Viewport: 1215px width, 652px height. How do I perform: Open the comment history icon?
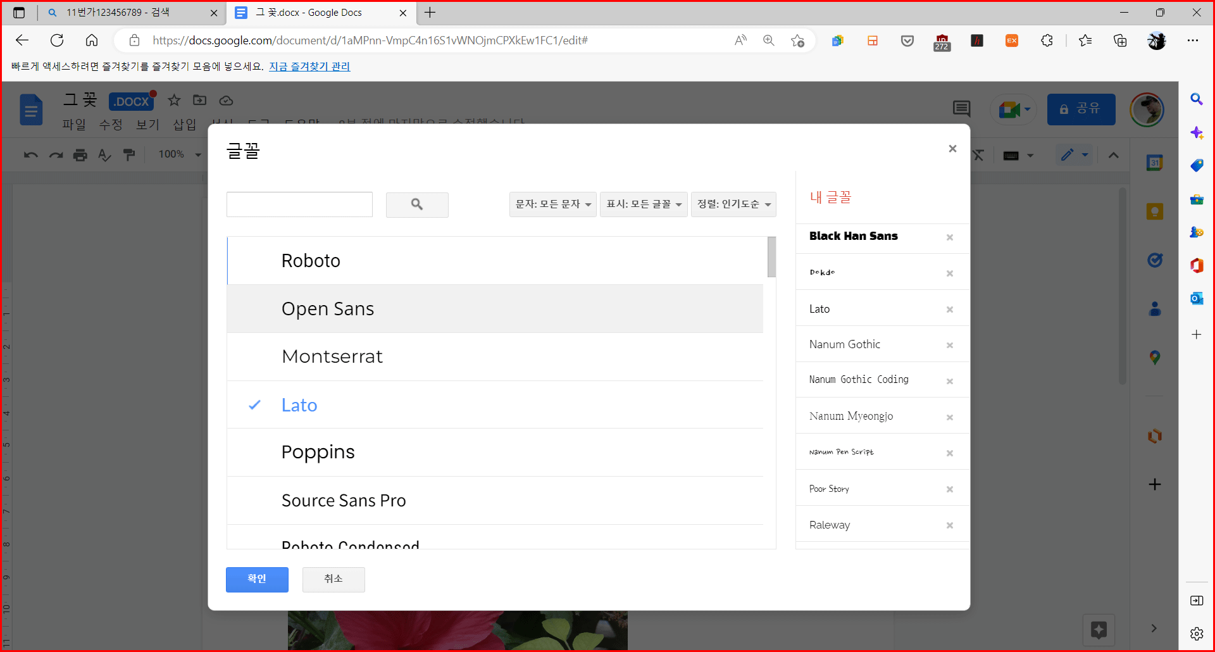(961, 109)
